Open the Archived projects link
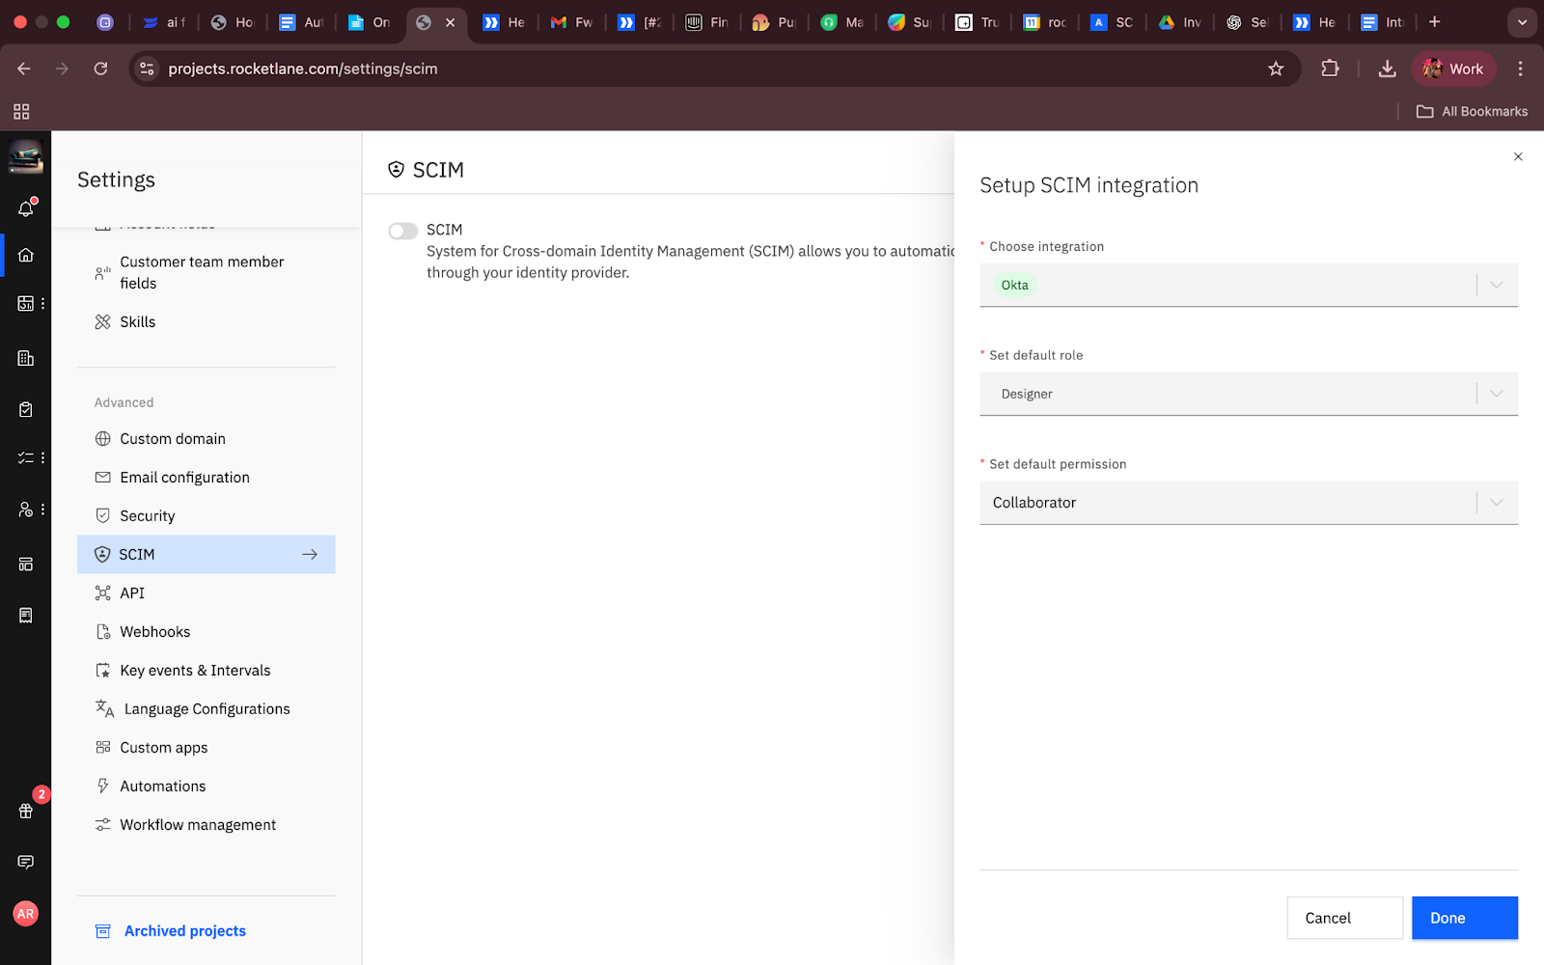 pos(184,931)
